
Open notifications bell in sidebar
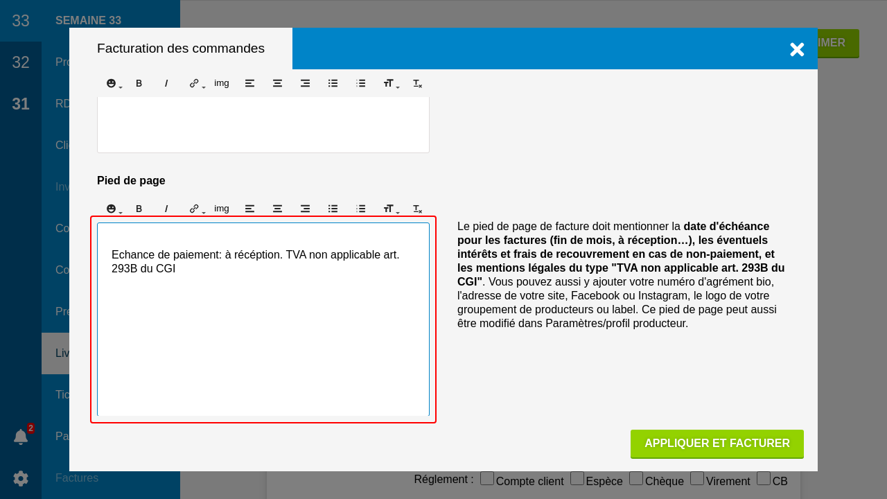[x=21, y=437]
